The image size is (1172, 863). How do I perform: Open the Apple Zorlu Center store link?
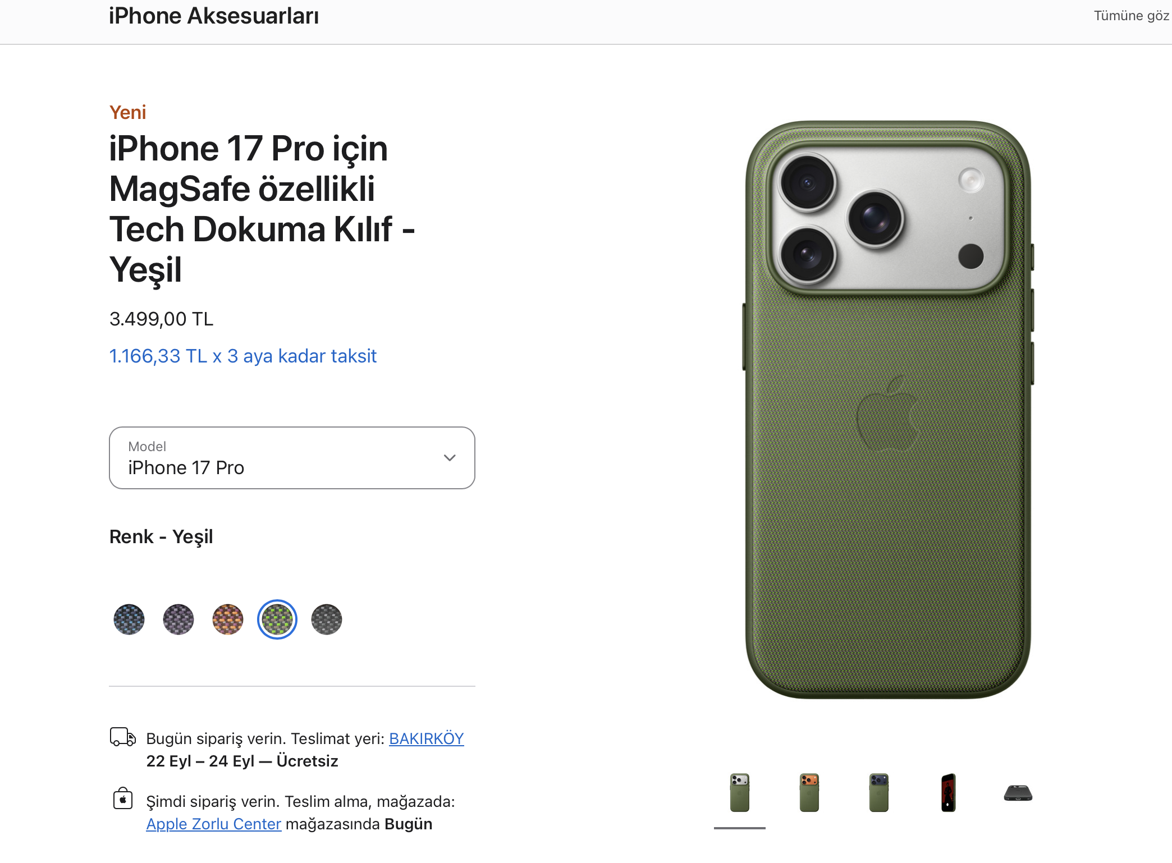click(213, 824)
